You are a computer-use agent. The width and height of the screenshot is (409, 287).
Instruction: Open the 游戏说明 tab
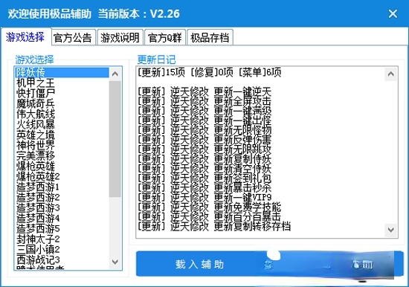(x=120, y=38)
